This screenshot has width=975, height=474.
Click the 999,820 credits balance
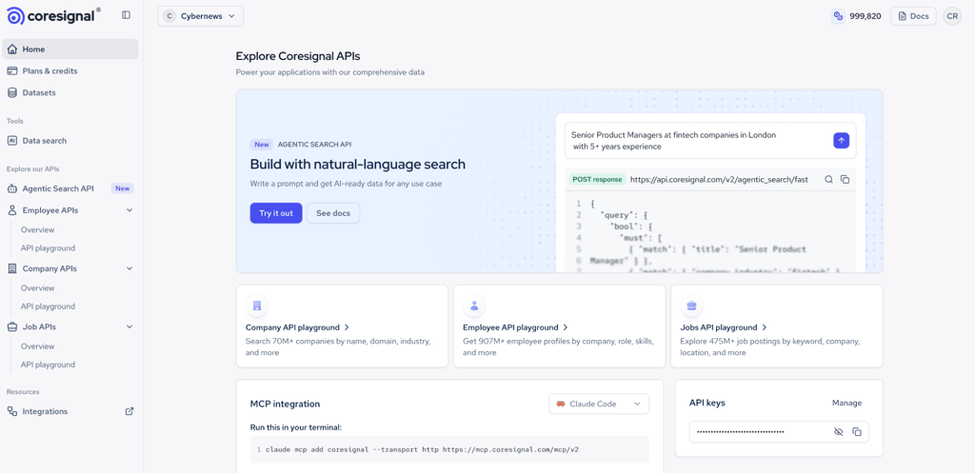coord(866,16)
